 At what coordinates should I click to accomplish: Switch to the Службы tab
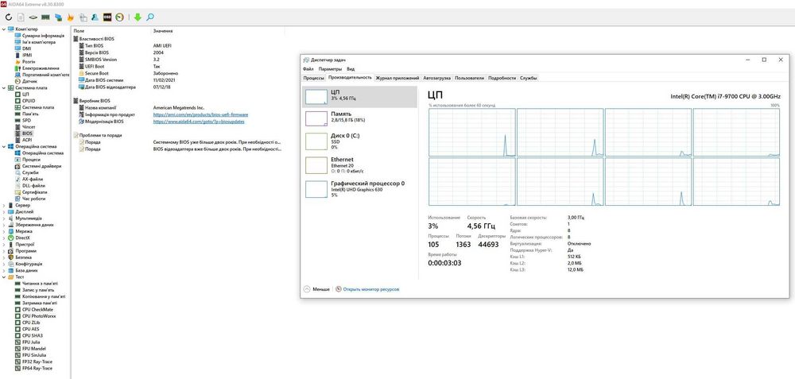pyautogui.click(x=529, y=78)
